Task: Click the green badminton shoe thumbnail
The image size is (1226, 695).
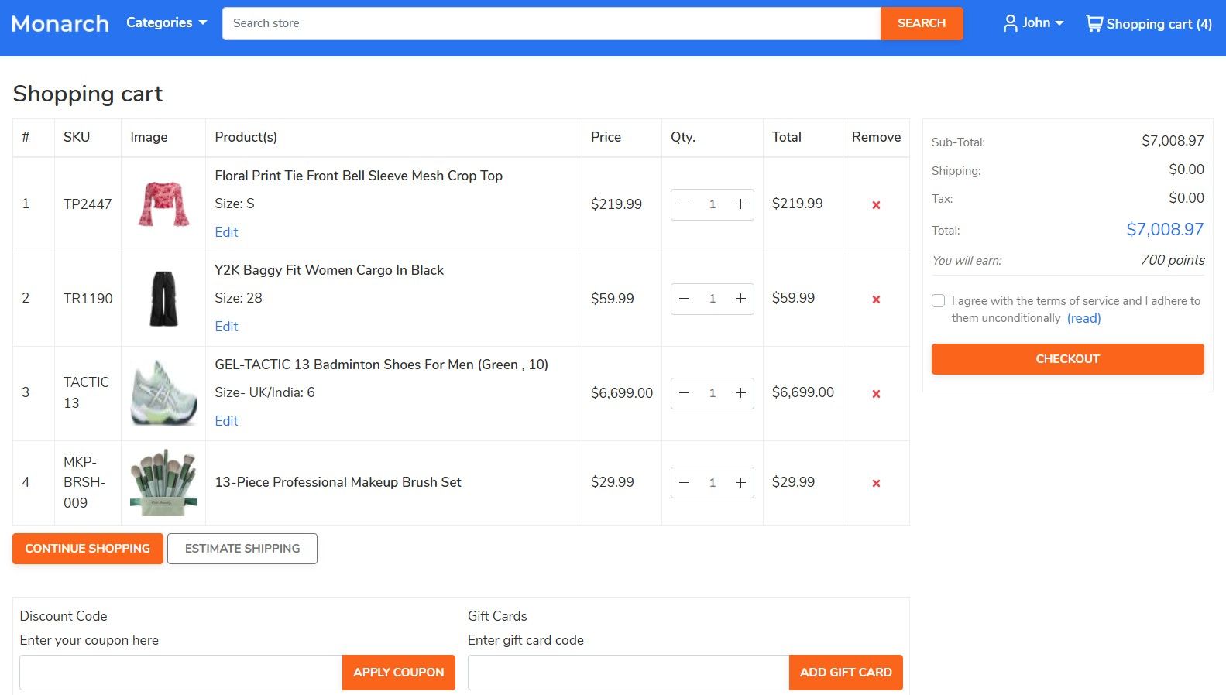Action: point(163,393)
